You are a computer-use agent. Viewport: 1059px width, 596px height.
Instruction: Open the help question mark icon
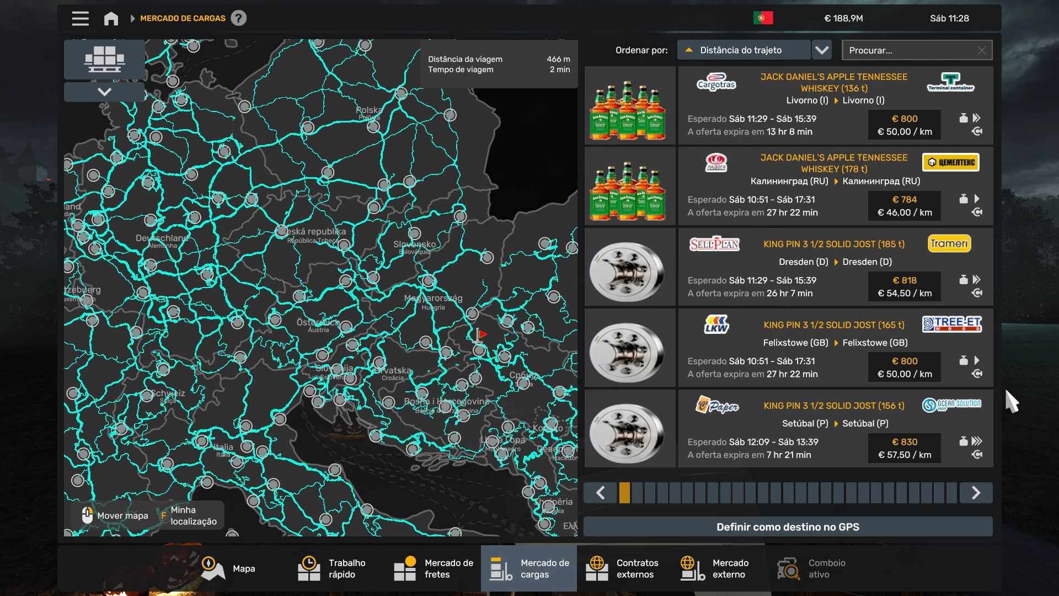(238, 18)
